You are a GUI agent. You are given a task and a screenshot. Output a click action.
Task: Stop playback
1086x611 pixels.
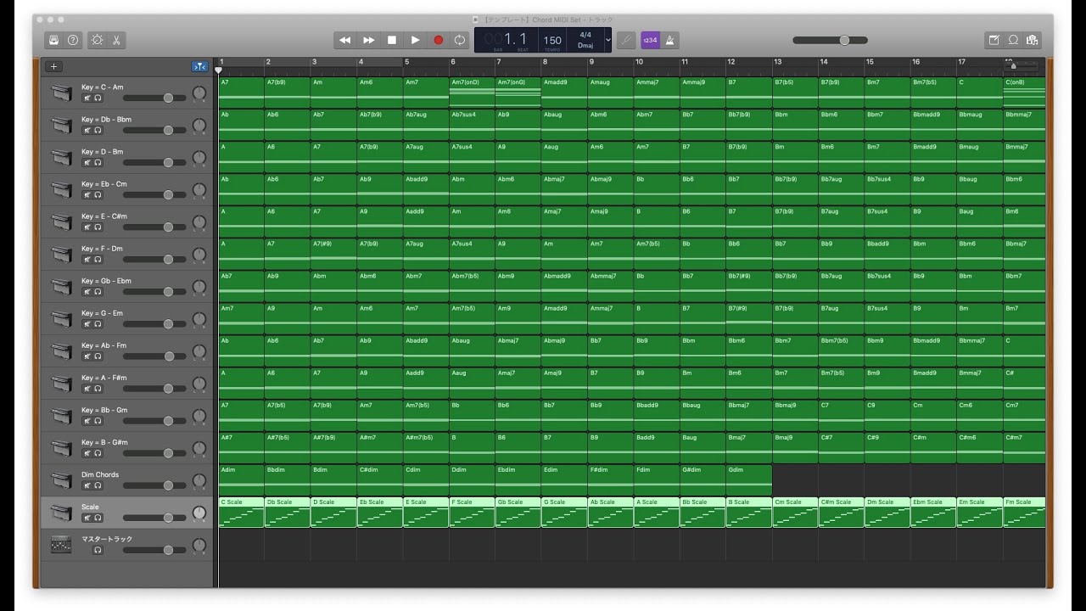392,40
